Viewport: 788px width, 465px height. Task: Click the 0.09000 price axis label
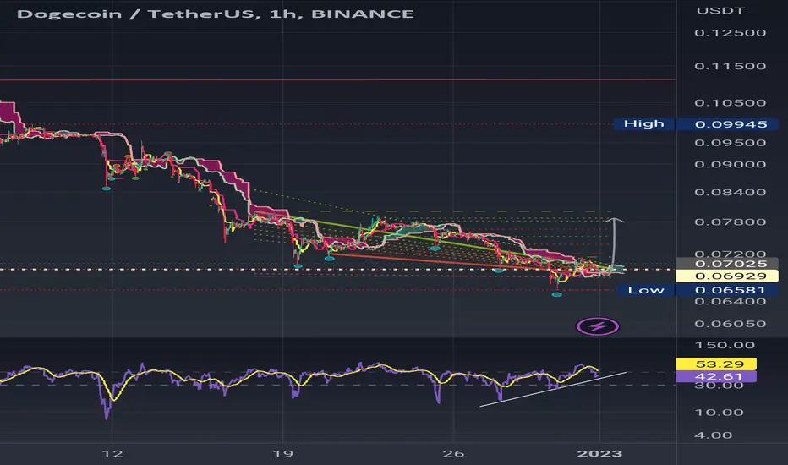click(x=731, y=165)
